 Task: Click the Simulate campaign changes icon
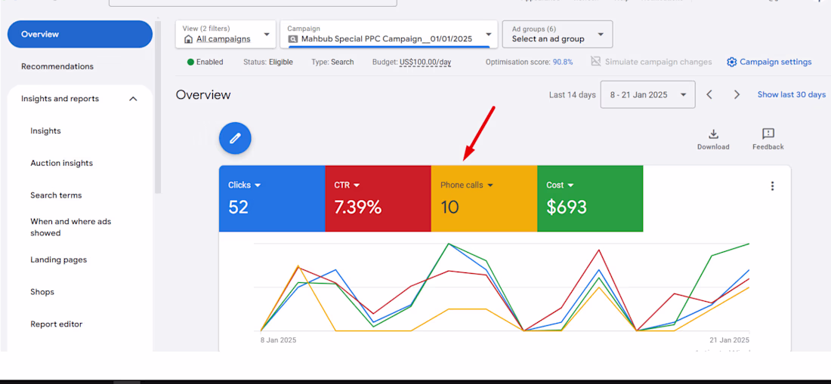click(596, 62)
